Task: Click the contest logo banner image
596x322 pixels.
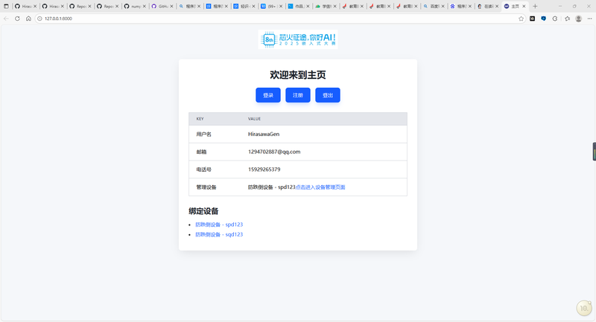Action: click(x=298, y=39)
